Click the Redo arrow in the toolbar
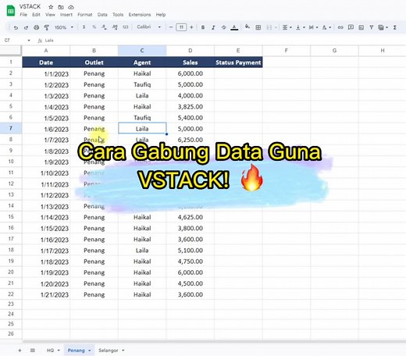Viewport: 406px width, 356px height. [x=26, y=27]
